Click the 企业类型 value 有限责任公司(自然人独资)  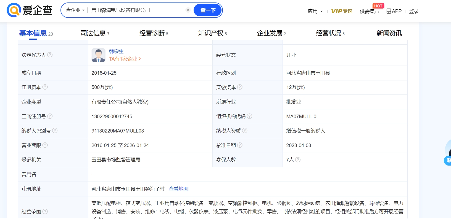click(120, 102)
